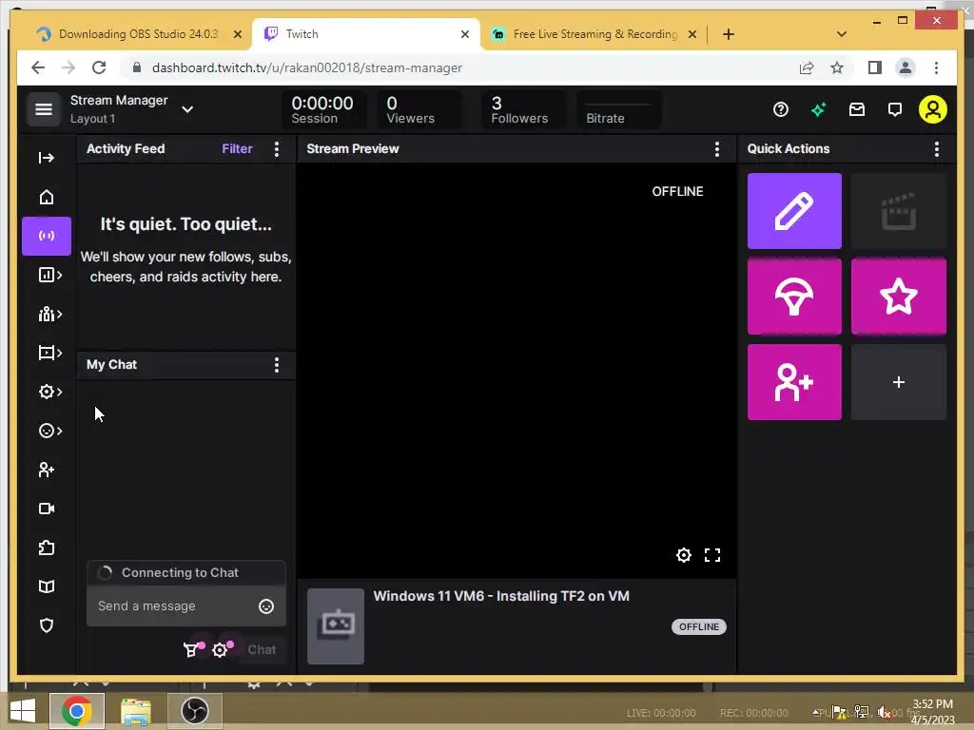Open the hamburger navigation menu
The height and width of the screenshot is (730, 974).
[x=44, y=109]
